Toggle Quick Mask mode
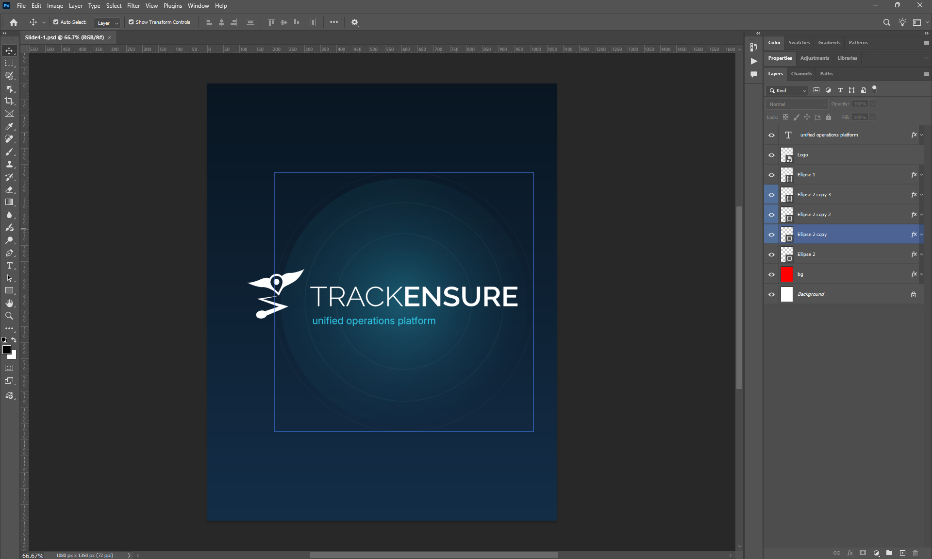 (9, 368)
